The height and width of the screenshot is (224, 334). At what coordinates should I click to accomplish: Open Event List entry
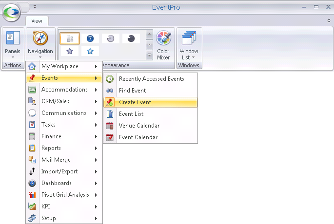150,114
